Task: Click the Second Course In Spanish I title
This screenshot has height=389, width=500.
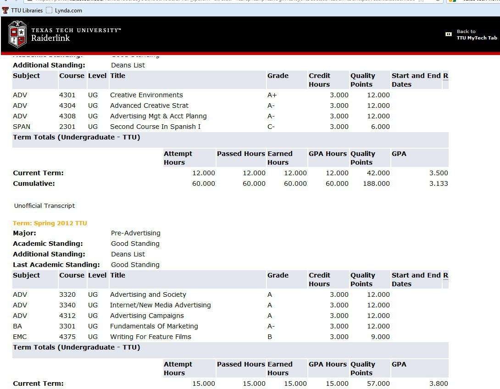Action: pos(155,127)
